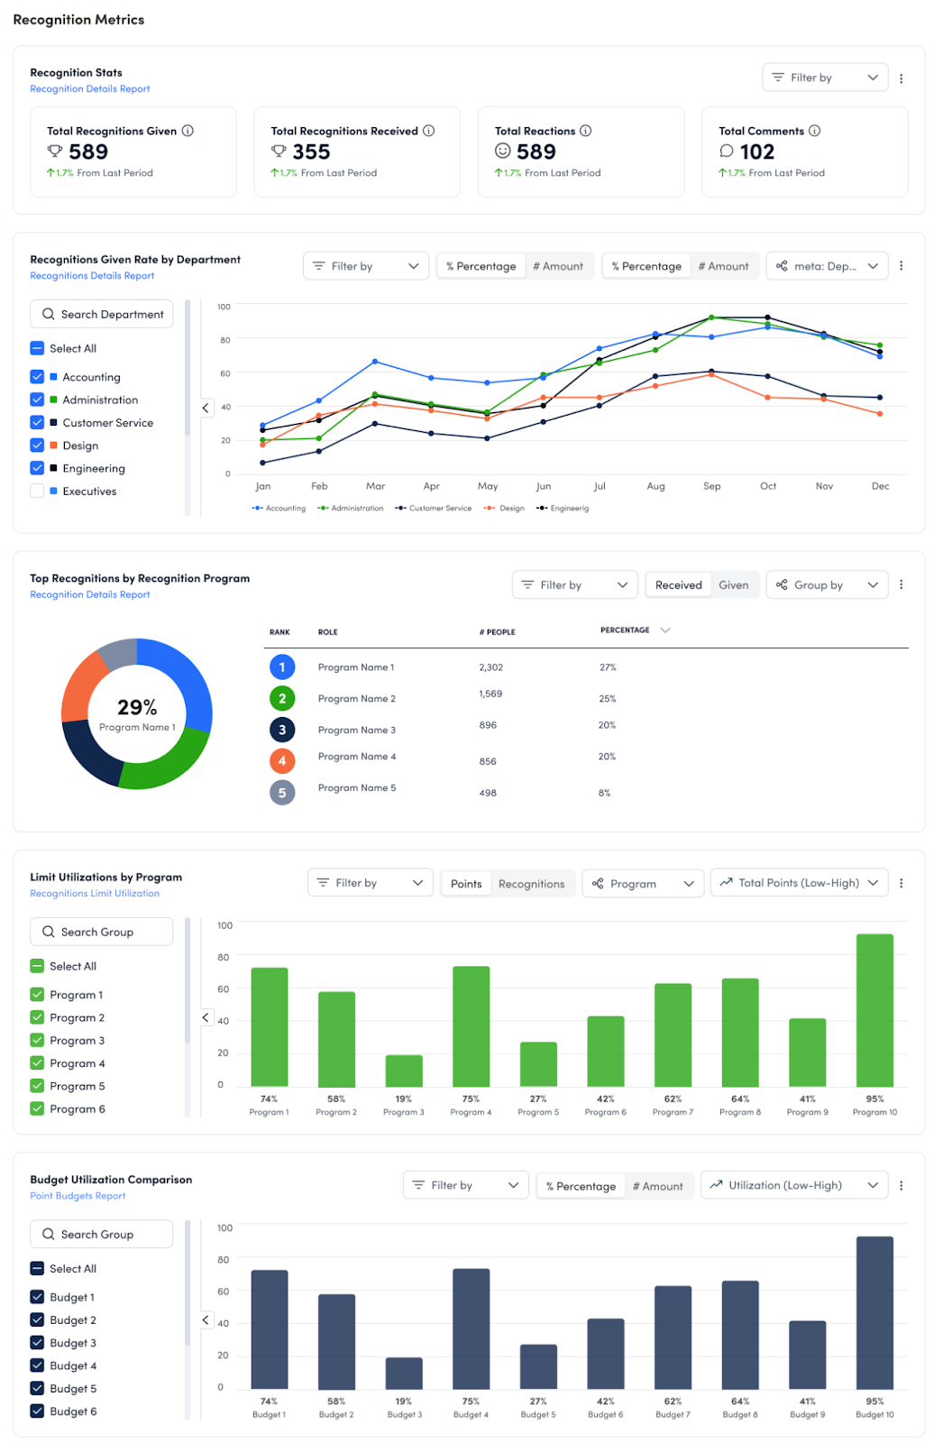Open the Recognitions Limit Utilization link
The height and width of the screenshot is (1443, 934).
tap(95, 894)
